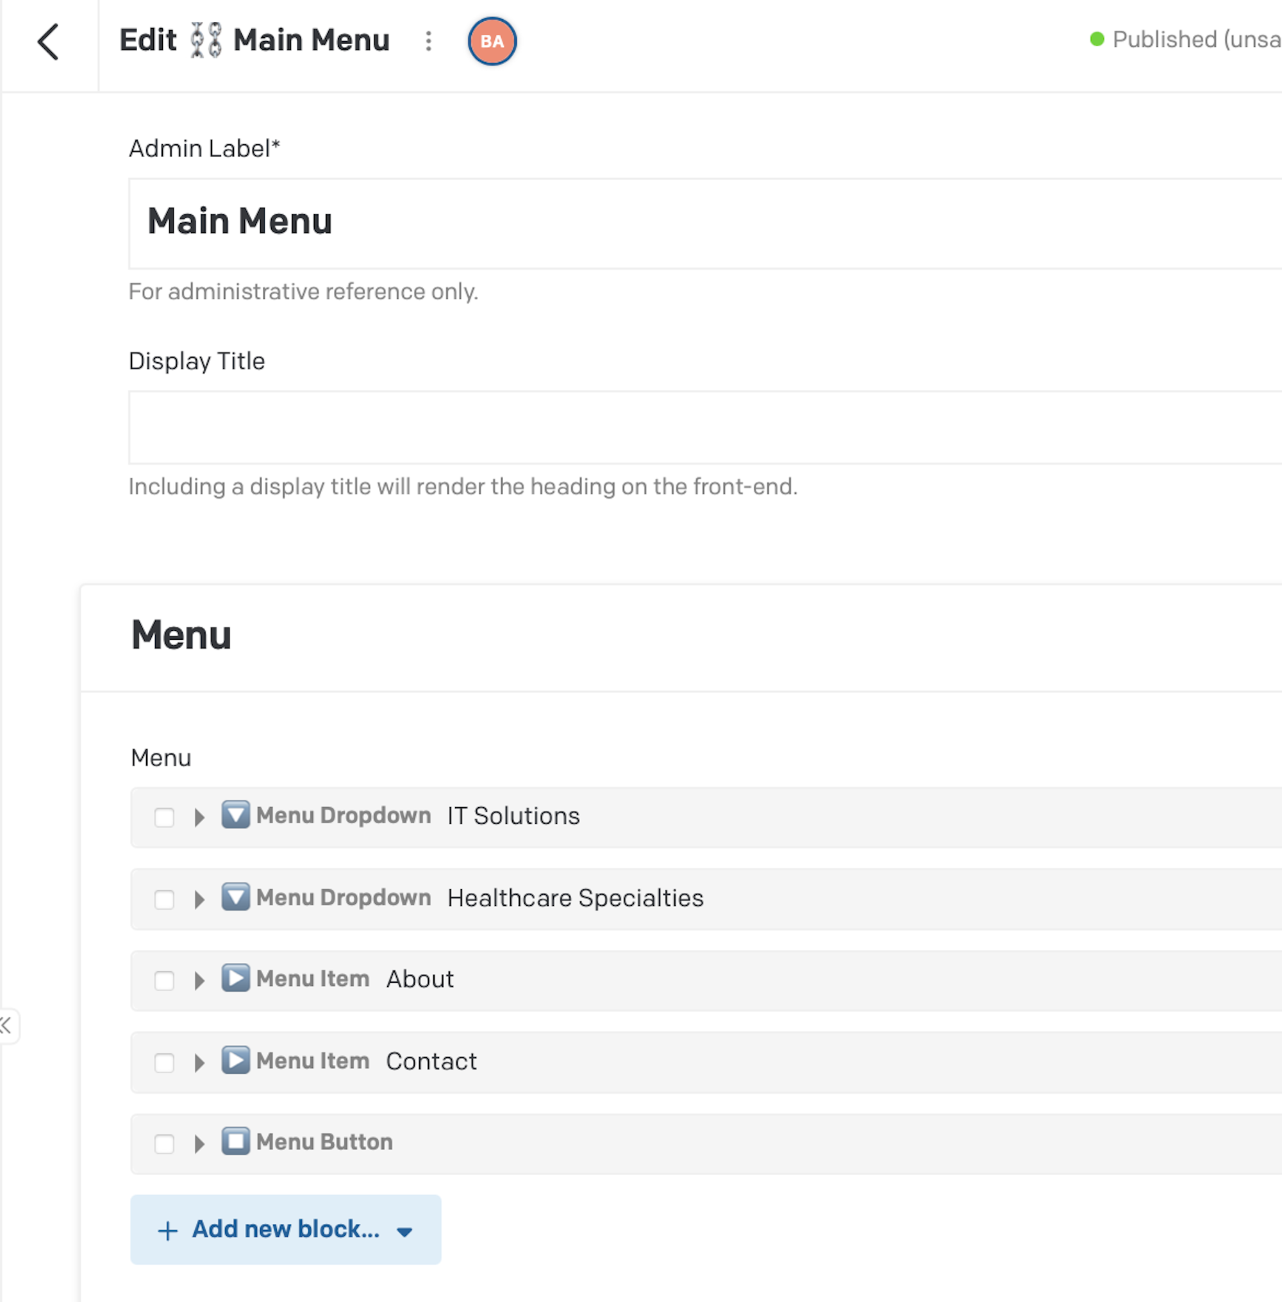Collapse sidebar with double chevron icon
1282x1302 pixels.
click(7, 1026)
